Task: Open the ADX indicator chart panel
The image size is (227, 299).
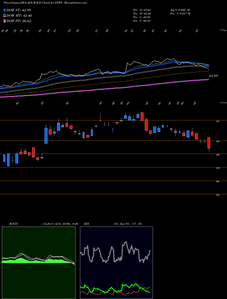Action: [x=116, y=263]
